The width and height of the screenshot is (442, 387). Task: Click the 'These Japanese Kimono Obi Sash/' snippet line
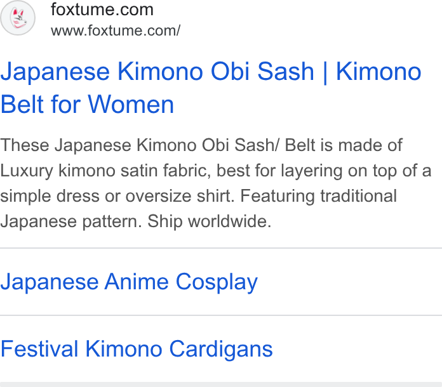(x=140, y=145)
